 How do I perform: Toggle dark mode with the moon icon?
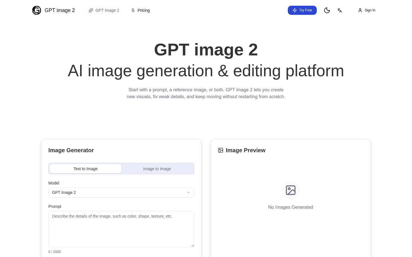[327, 10]
